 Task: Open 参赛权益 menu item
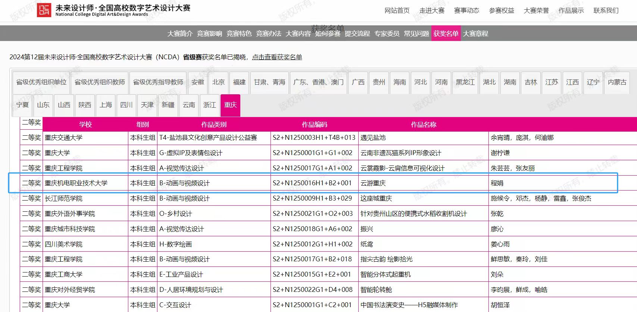pyautogui.click(x=502, y=10)
